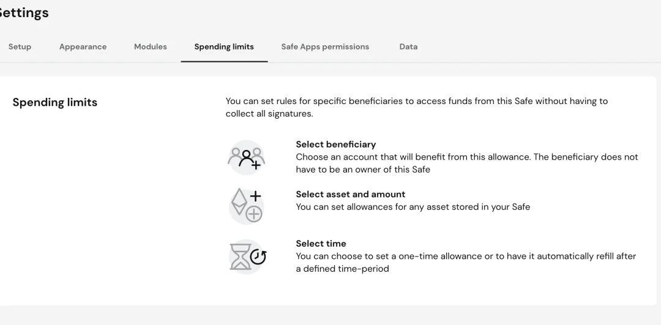Open Safe Apps permissions tab
This screenshot has height=325, width=661.
(x=325, y=47)
